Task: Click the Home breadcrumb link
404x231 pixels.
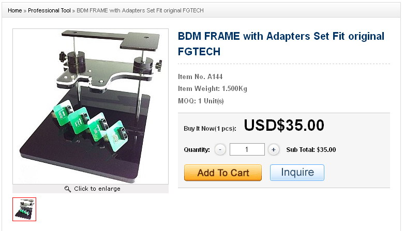Action: 14,10
